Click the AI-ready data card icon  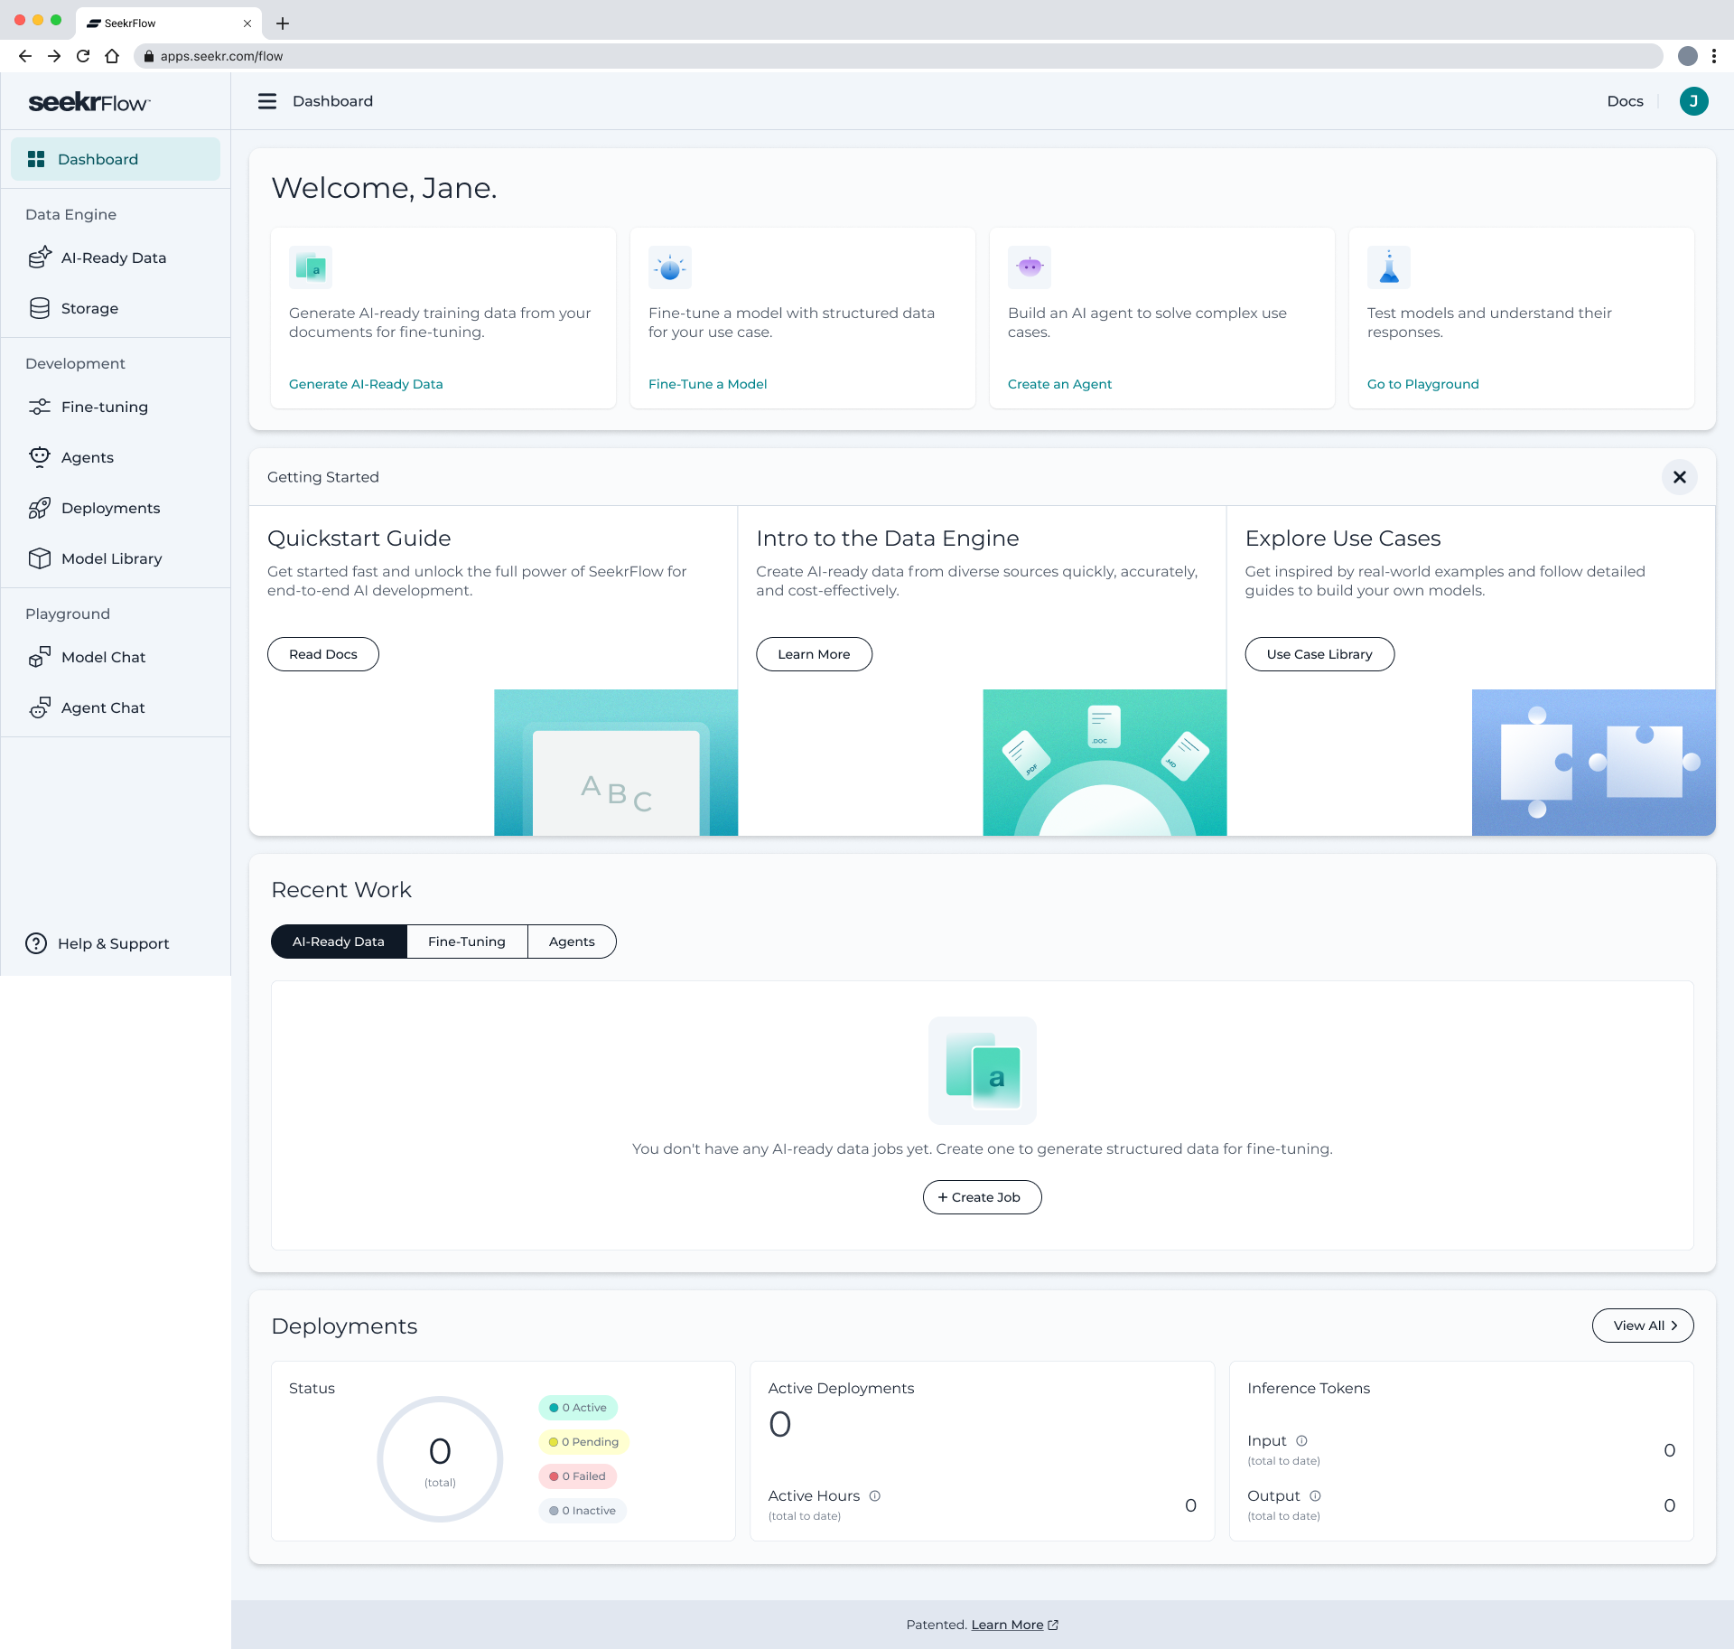(x=311, y=267)
